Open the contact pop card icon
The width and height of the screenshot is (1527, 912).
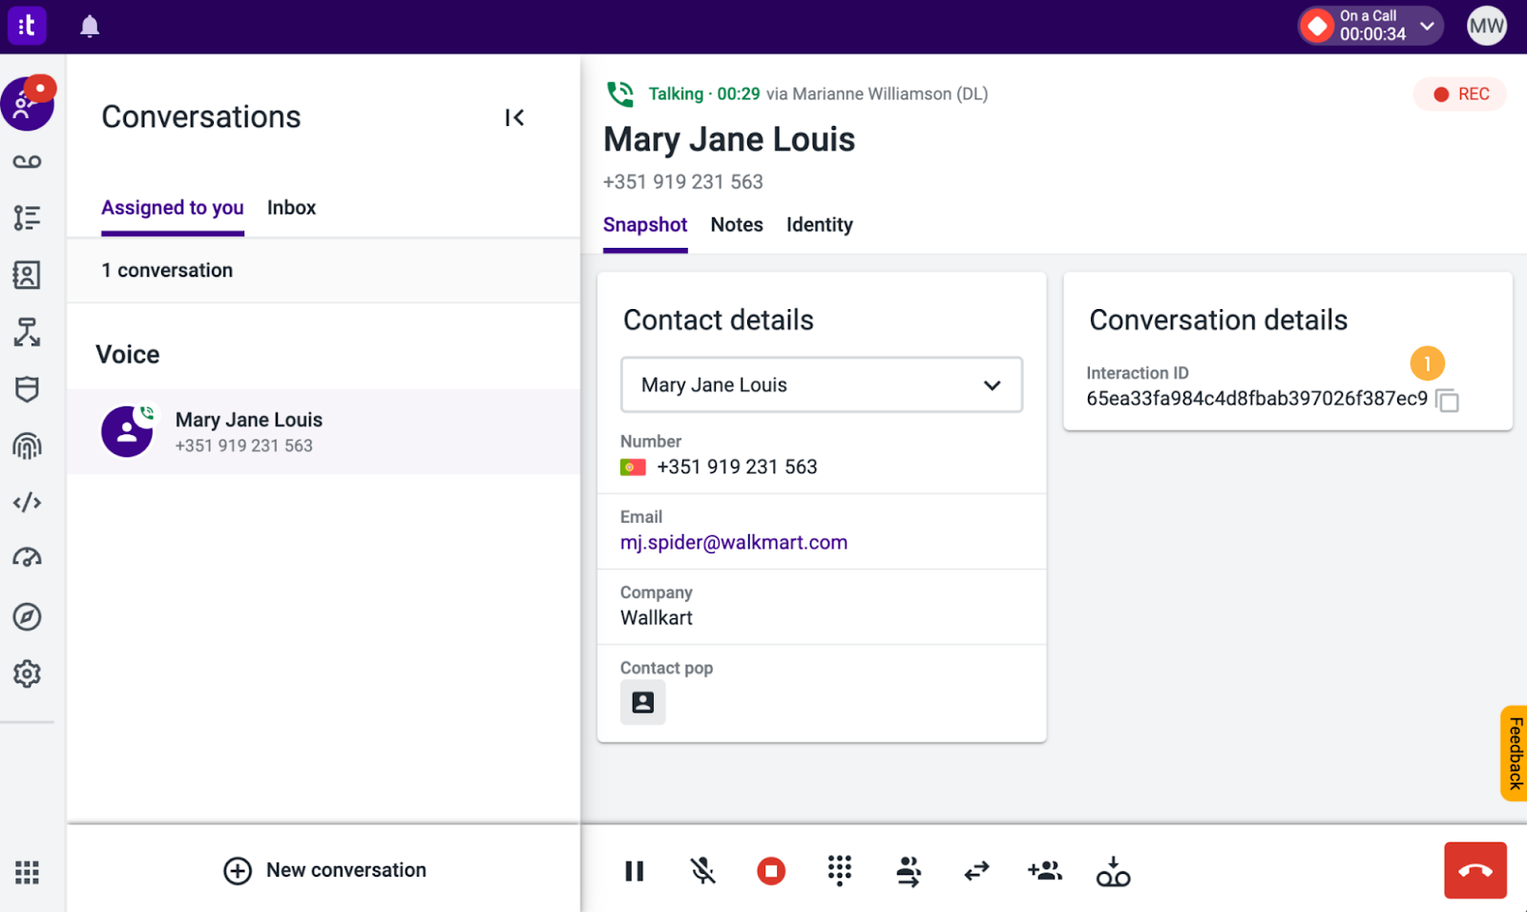tap(643, 702)
